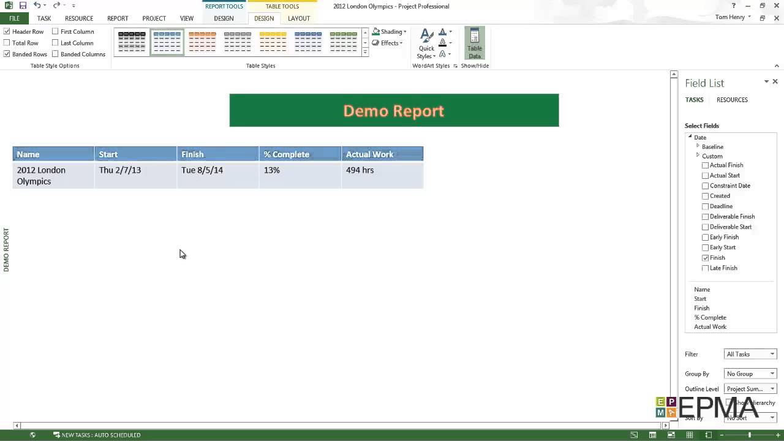Open Quick Styles for WordArt
784x441 pixels.
426,44
